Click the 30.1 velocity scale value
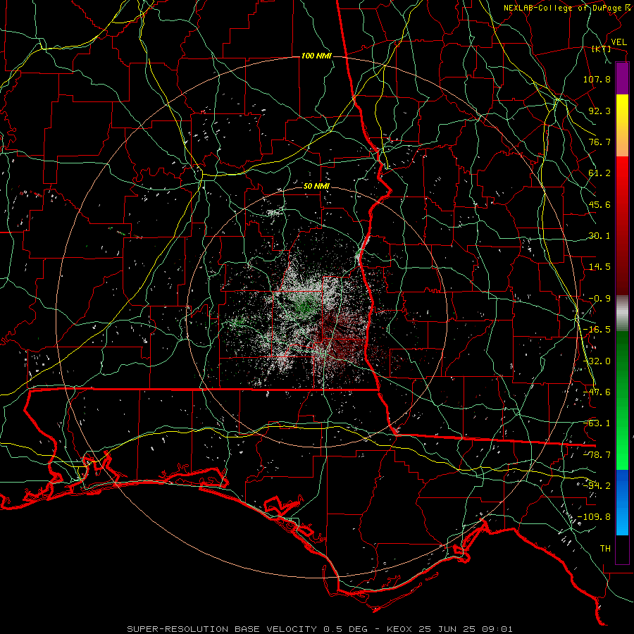This screenshot has width=634, height=634. 599,236
